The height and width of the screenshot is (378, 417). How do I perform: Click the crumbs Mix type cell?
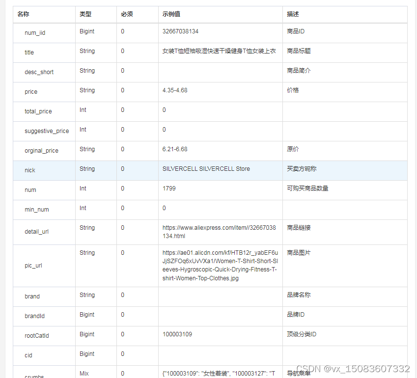(83, 373)
